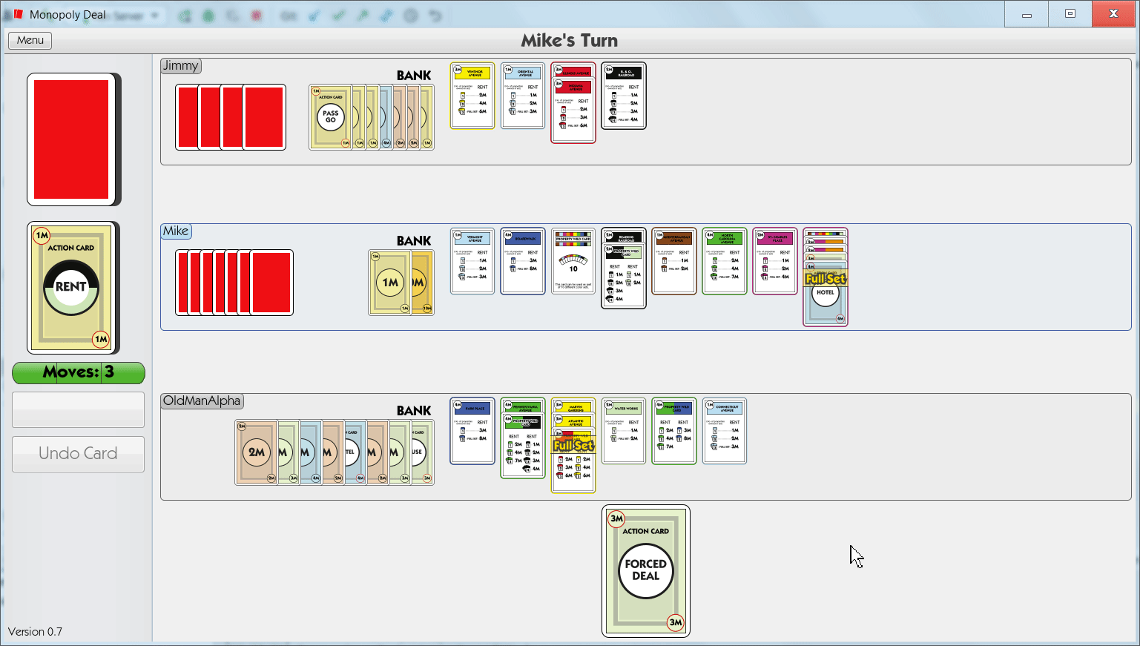The width and height of the screenshot is (1140, 646).
Task: Select OldManAlpha's Park Place property card
Action: click(472, 431)
